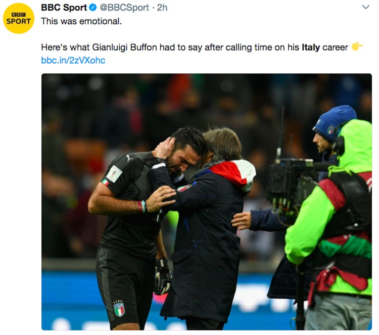Click the blue verified badge
The image size is (379, 335).
pyautogui.click(x=93, y=8)
